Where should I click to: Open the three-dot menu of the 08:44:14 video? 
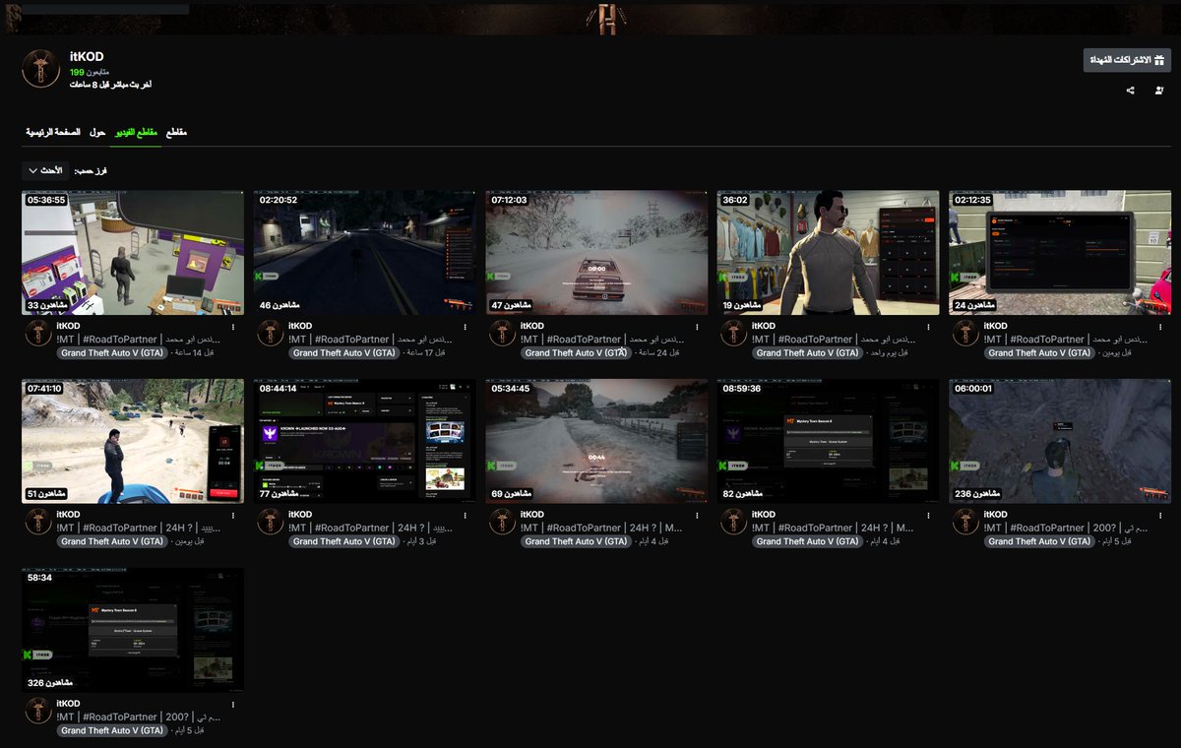pyautogui.click(x=465, y=516)
